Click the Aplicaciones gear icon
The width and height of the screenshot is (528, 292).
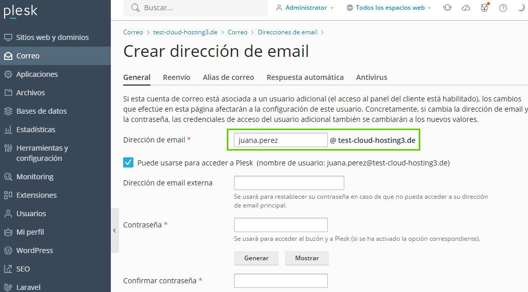tap(8, 74)
